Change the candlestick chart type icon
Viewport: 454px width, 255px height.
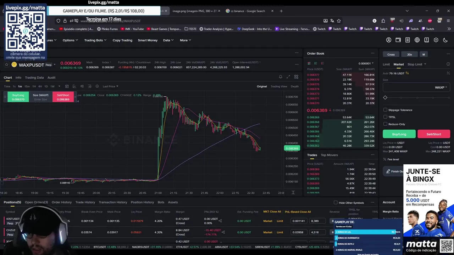tap(82, 86)
